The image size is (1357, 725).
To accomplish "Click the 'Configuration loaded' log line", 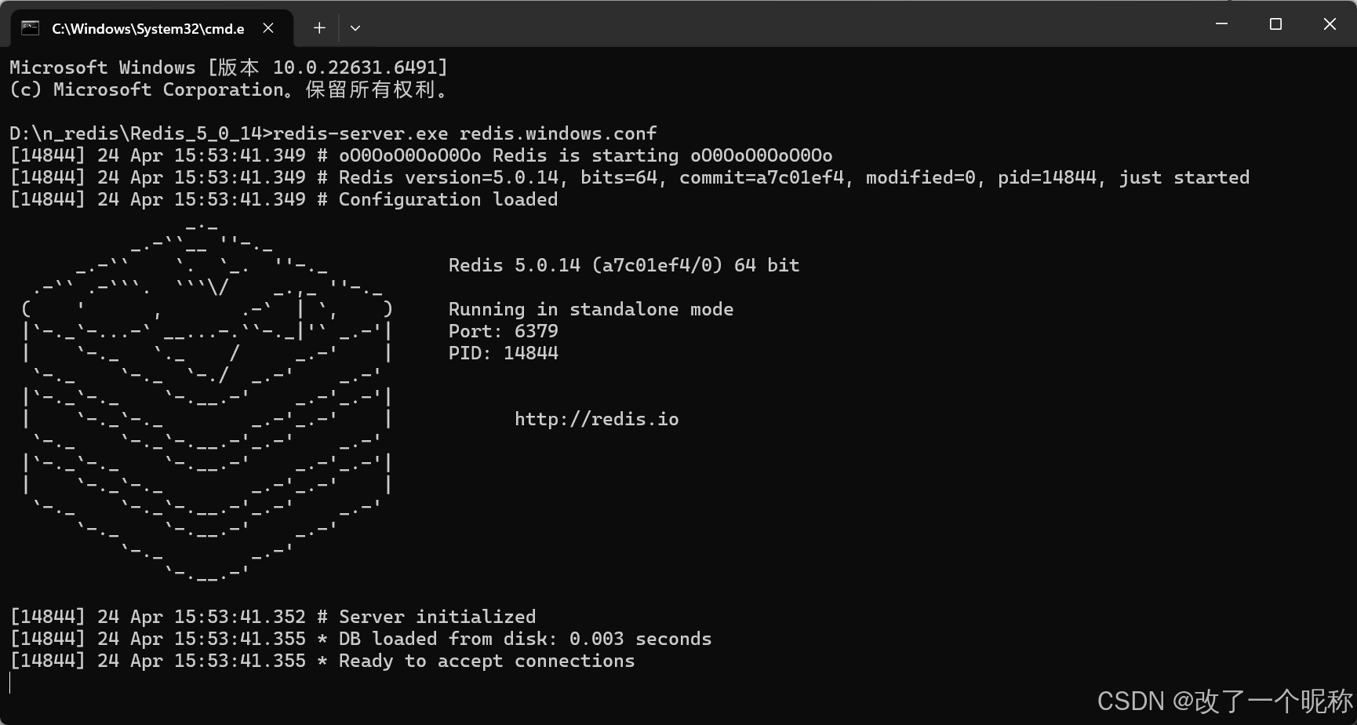I will 284,199.
